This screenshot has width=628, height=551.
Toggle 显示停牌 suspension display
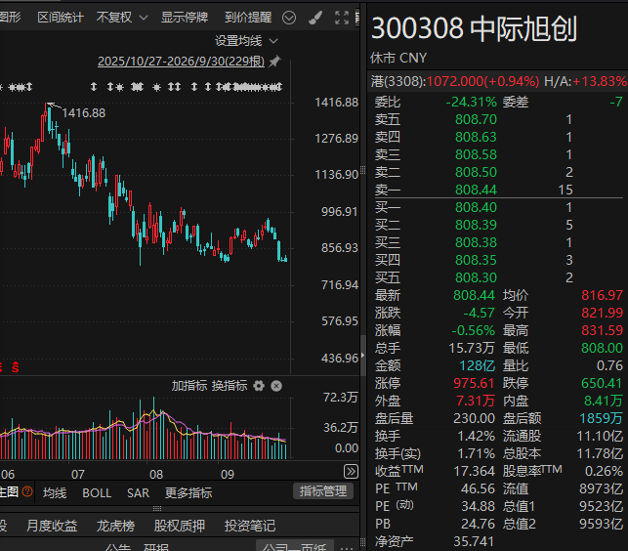click(x=185, y=18)
